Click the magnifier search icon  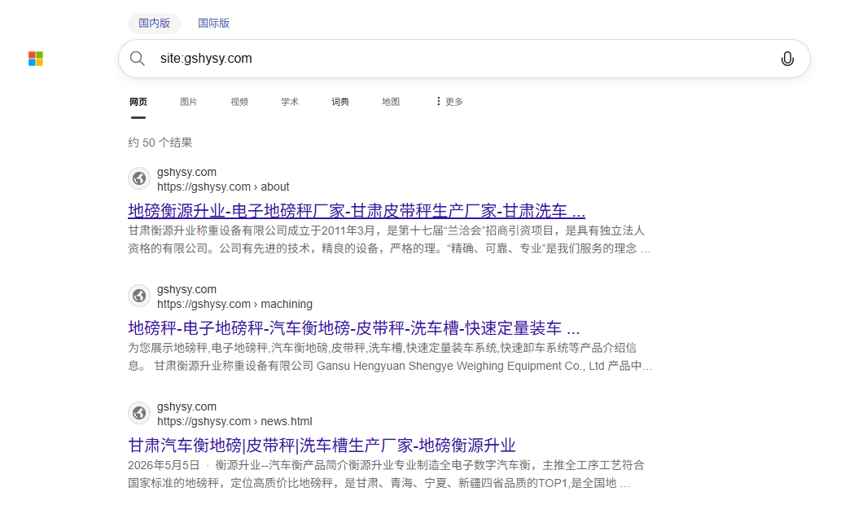[138, 58]
